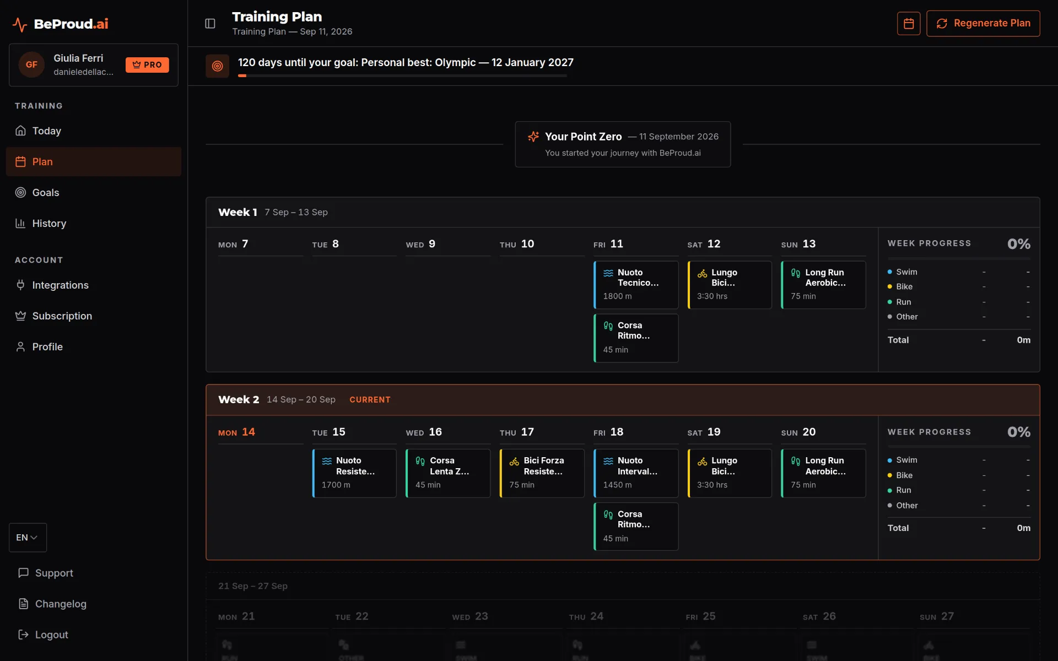Select Plan in the sidebar

(x=94, y=161)
